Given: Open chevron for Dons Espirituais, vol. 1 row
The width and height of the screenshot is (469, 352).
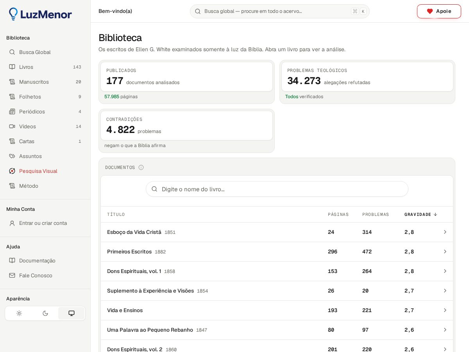Looking at the screenshot, I should coord(445,271).
